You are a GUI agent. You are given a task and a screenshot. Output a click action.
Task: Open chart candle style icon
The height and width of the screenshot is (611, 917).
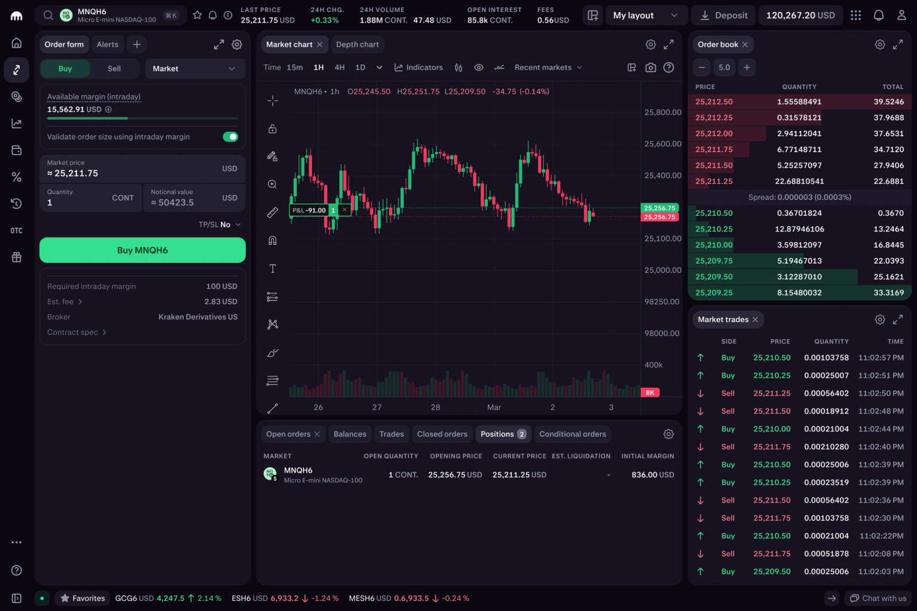click(458, 67)
